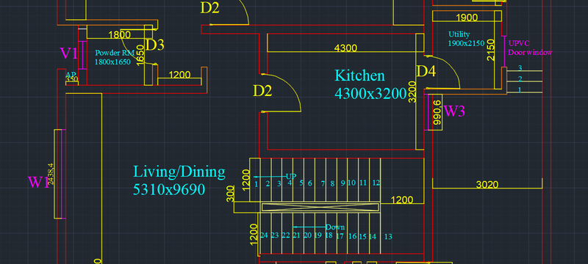Image resolution: width=588 pixels, height=264 pixels.
Task: Select the Down arrow label on stairs
Action: tap(335, 227)
